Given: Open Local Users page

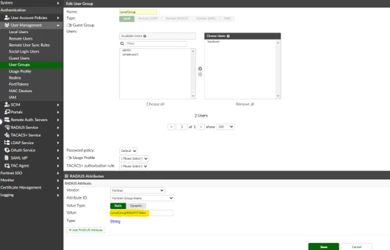Looking at the screenshot, I should [18, 32].
